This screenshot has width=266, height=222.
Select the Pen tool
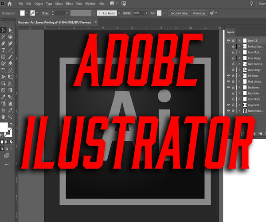(x=3, y=43)
